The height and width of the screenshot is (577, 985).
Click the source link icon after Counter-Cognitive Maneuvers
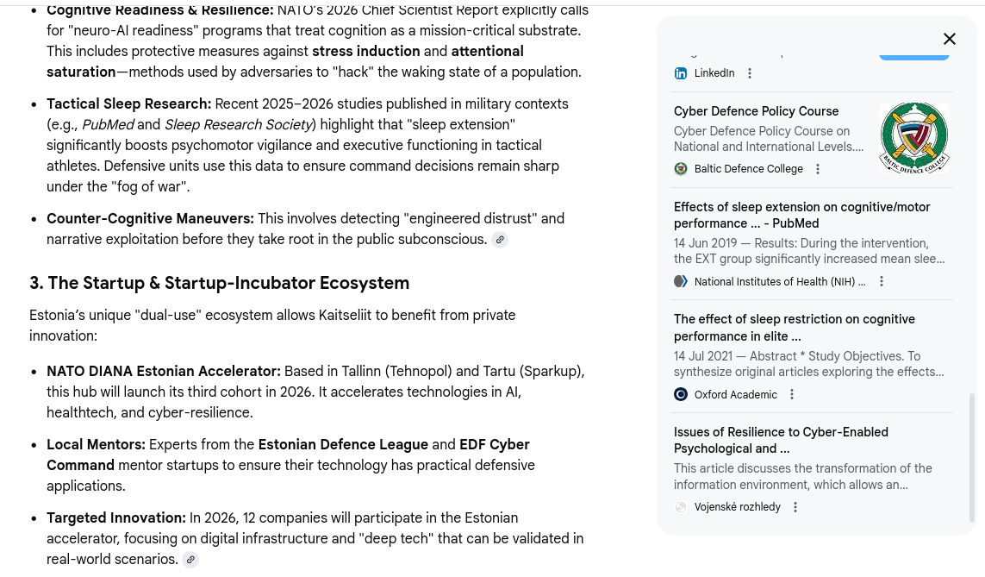coord(500,240)
